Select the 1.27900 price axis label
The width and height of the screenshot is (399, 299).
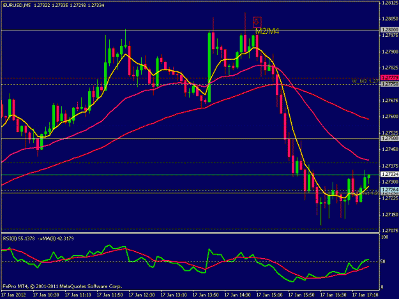[390, 52]
